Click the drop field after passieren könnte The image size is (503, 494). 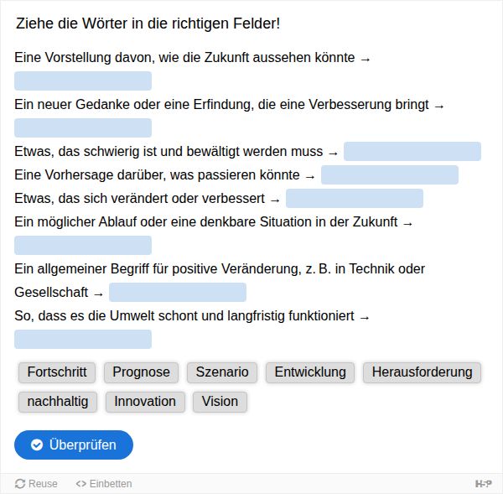390,175
